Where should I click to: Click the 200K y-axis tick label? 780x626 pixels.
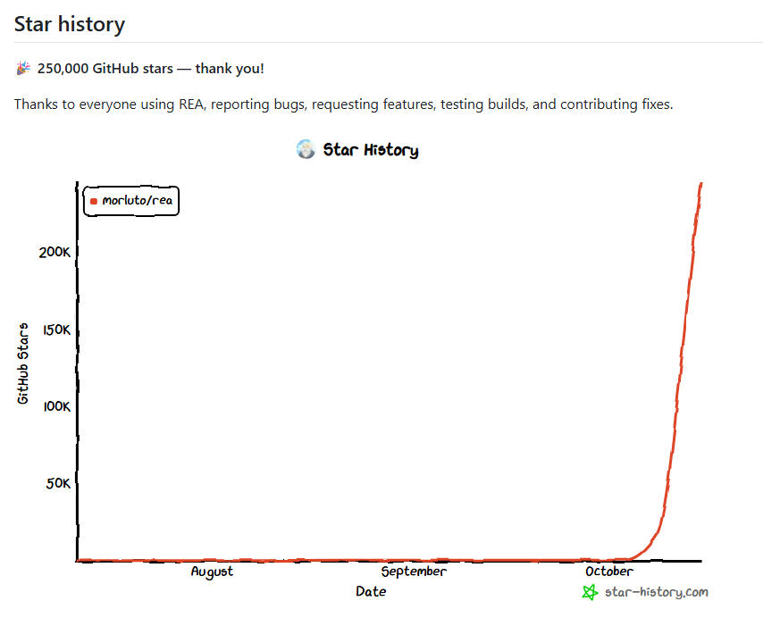(x=55, y=252)
